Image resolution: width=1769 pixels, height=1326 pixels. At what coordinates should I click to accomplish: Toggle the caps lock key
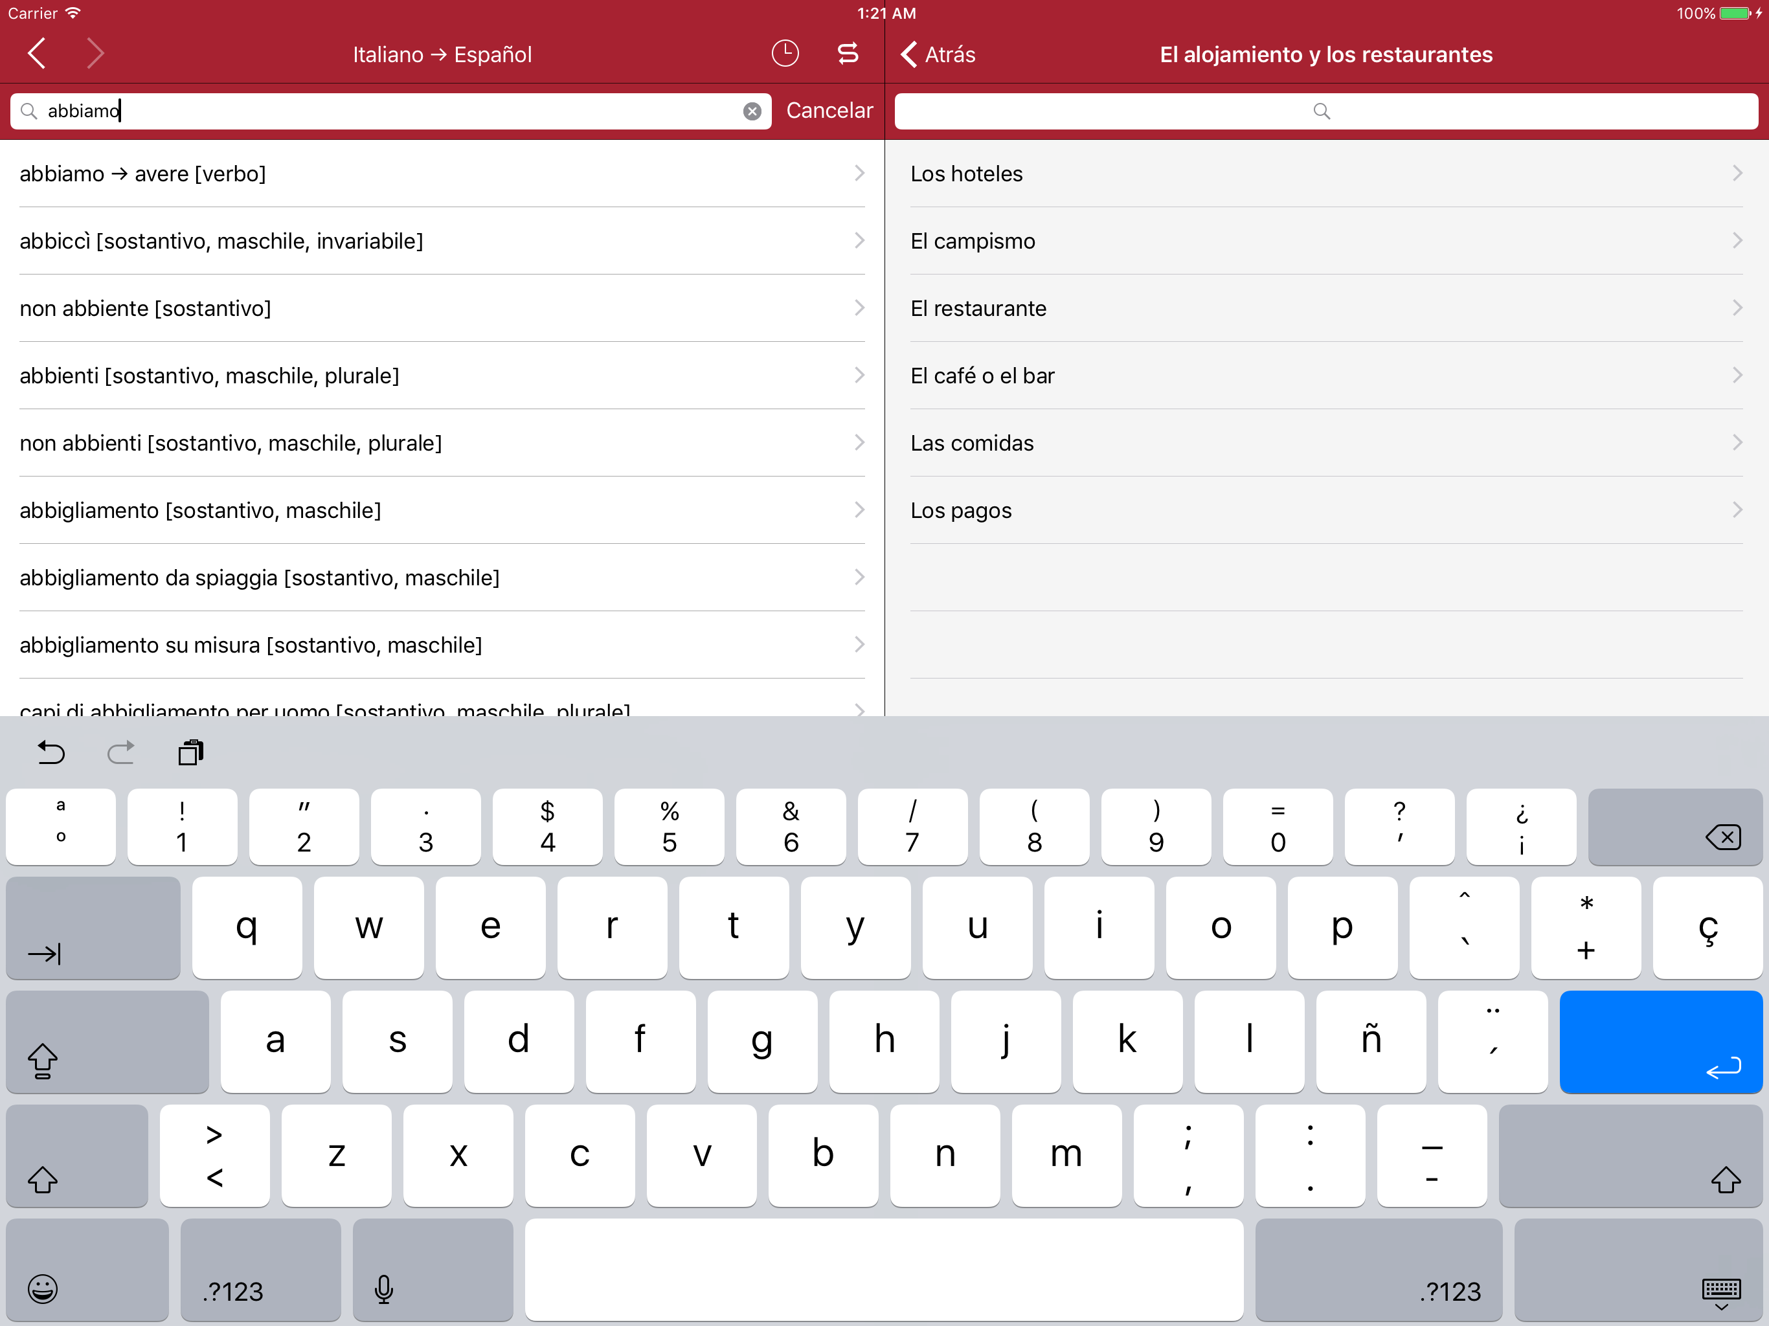tap(106, 1042)
